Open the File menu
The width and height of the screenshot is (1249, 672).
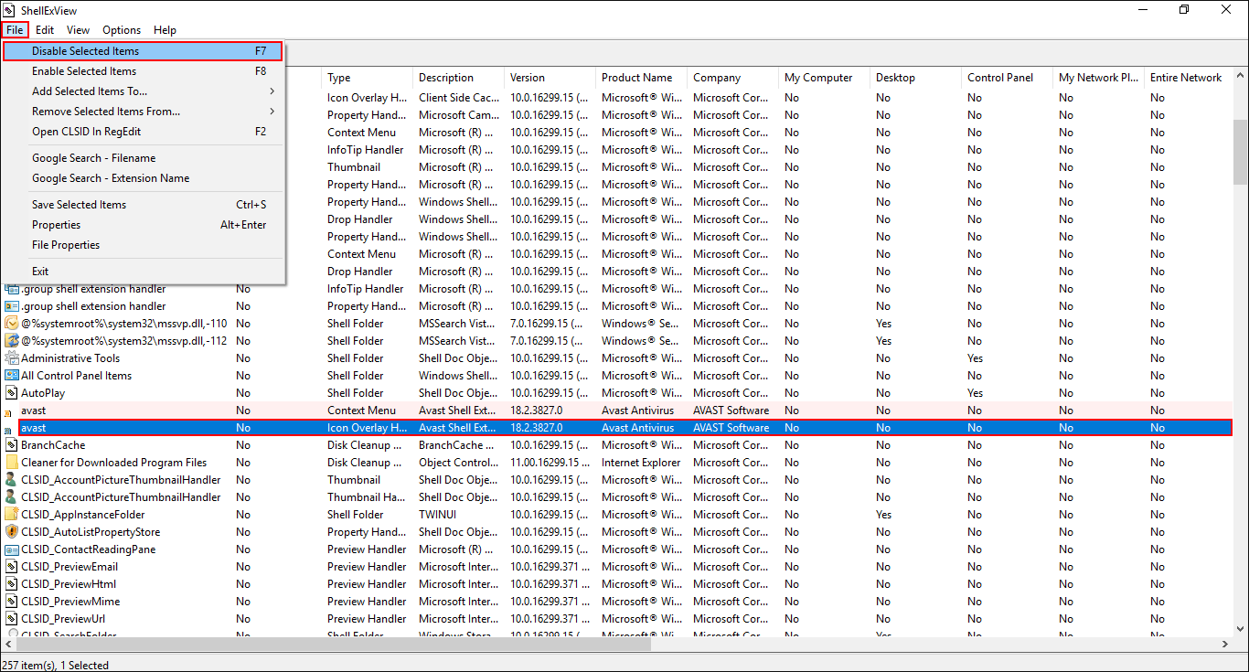15,30
